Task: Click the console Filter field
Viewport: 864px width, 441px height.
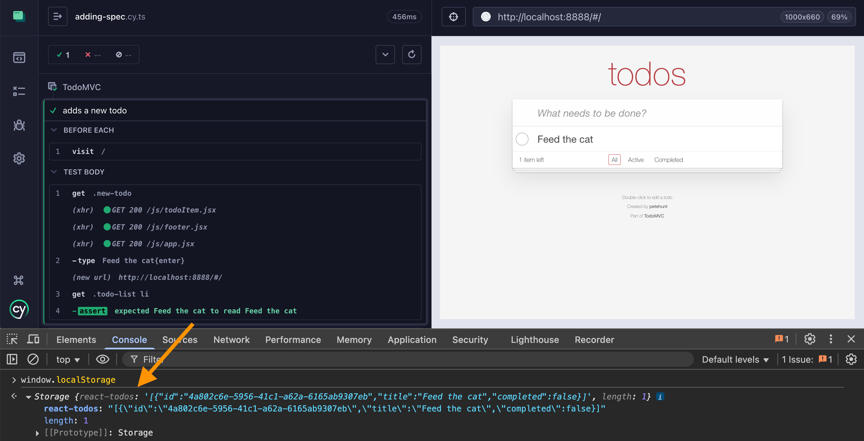Action: click(x=407, y=359)
